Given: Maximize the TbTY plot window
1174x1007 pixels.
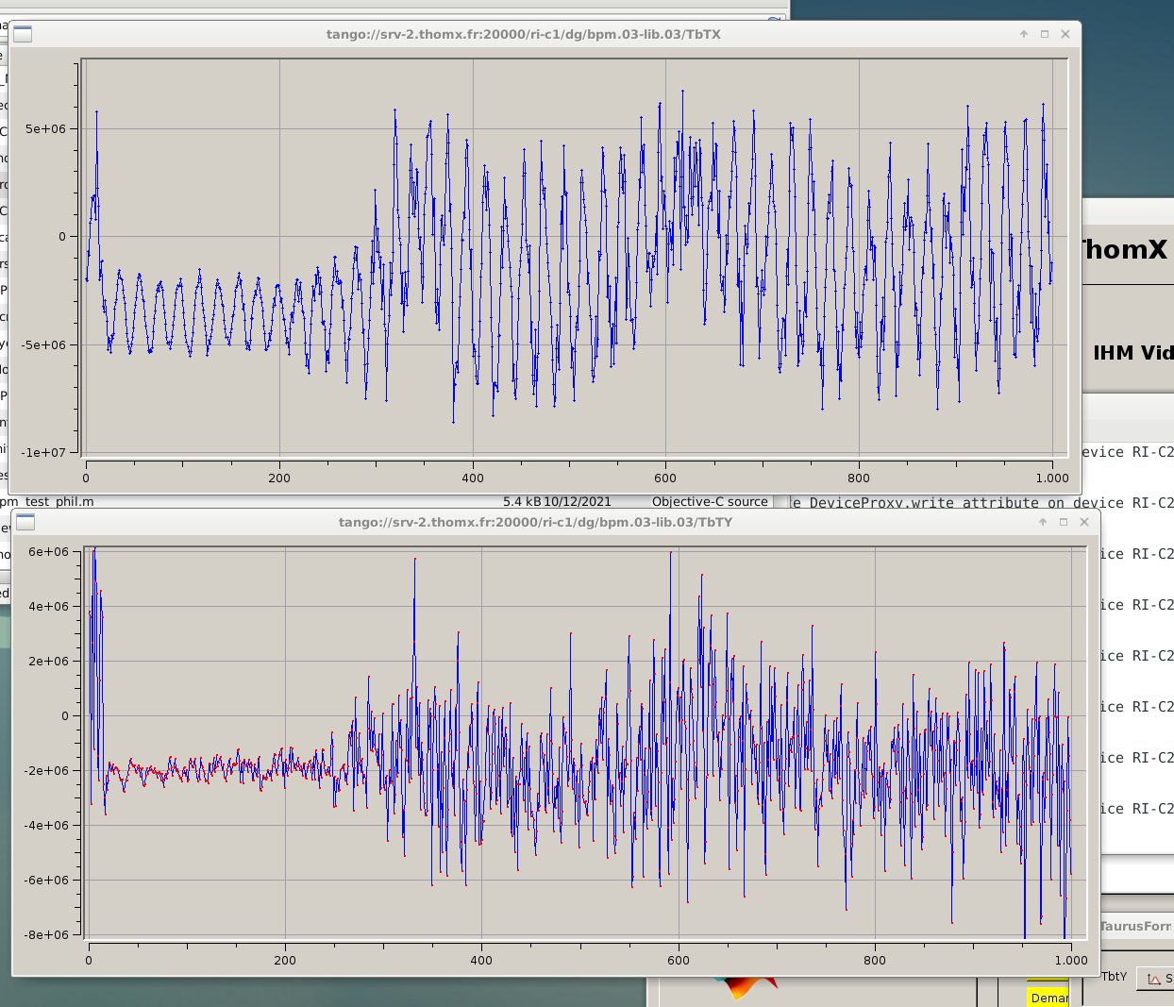Looking at the screenshot, I should pyautogui.click(x=1064, y=522).
